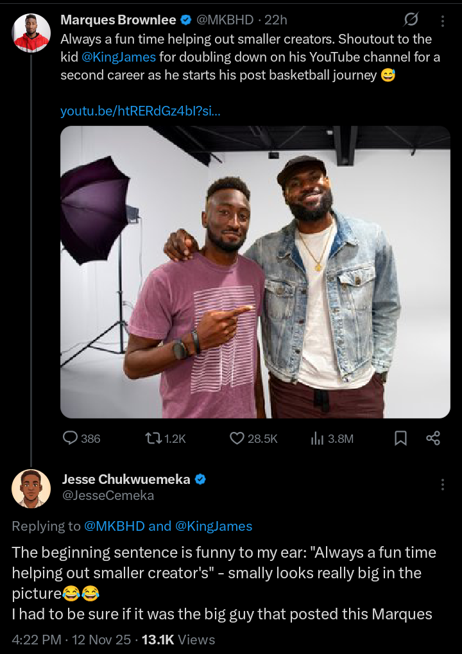The width and height of the screenshot is (462, 654).
Task: Like the tweet with heart icon
Action: 237,438
